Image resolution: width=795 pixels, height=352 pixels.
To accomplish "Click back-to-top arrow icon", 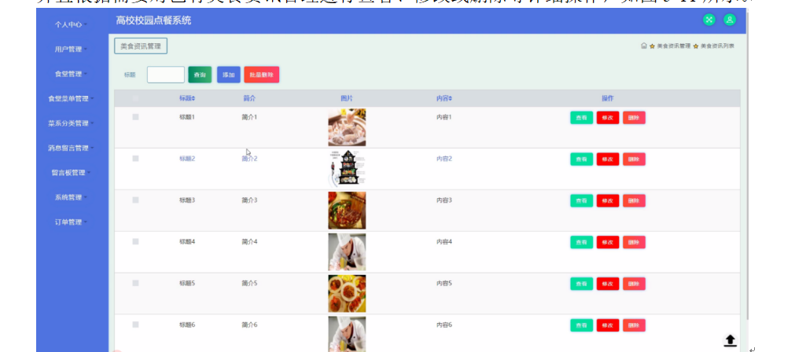I will [730, 340].
